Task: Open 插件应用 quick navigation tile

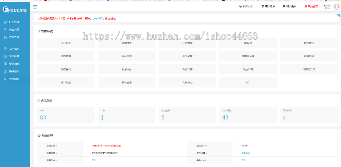Action: (127, 83)
